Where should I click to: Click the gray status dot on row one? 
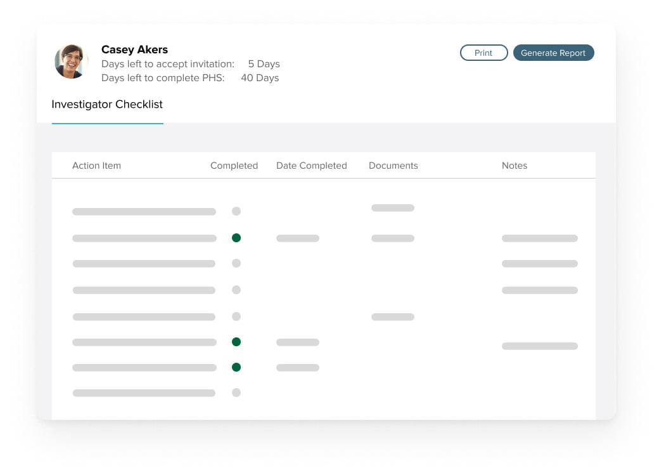click(x=236, y=211)
